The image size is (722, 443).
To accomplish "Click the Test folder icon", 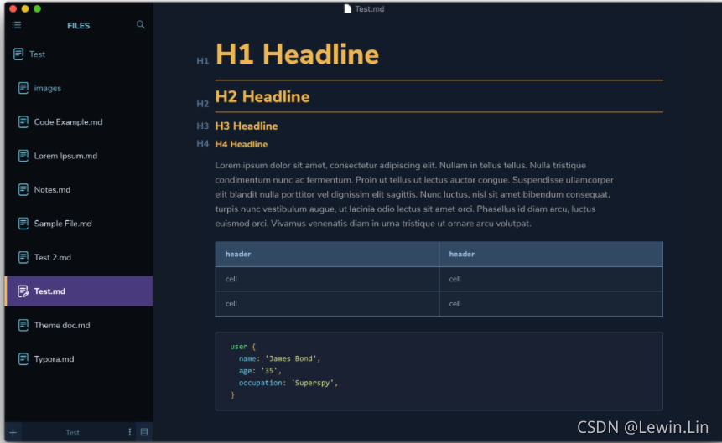I will (18, 54).
